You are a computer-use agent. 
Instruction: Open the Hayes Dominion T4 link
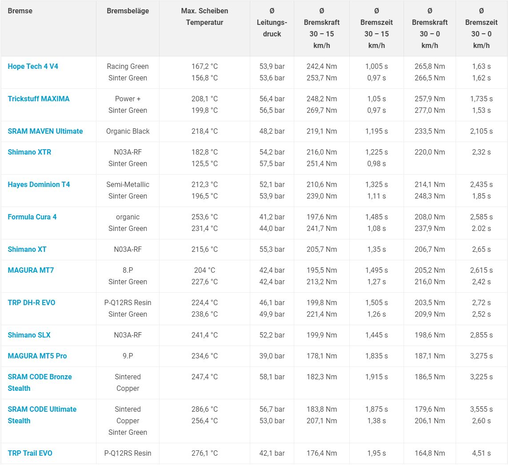tap(39, 185)
